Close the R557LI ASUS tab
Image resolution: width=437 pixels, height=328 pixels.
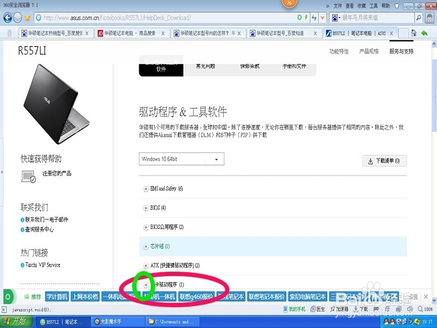click(391, 33)
